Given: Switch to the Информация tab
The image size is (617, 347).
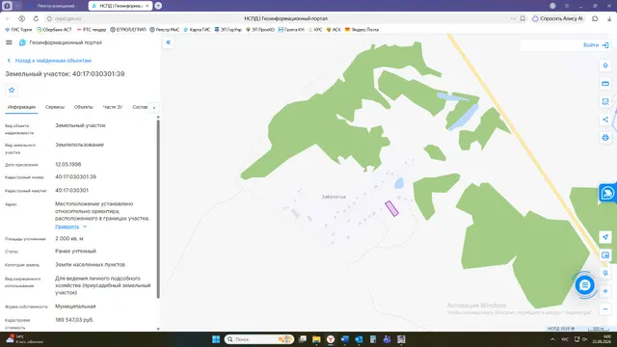Looking at the screenshot, I should point(21,107).
